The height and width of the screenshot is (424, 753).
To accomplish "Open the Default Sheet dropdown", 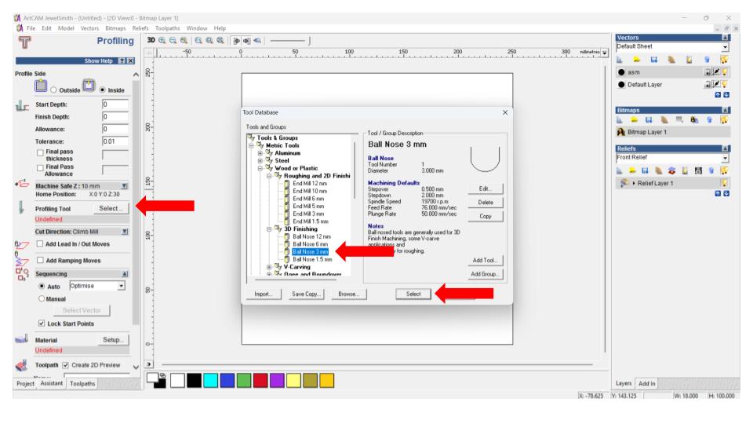I will click(725, 47).
